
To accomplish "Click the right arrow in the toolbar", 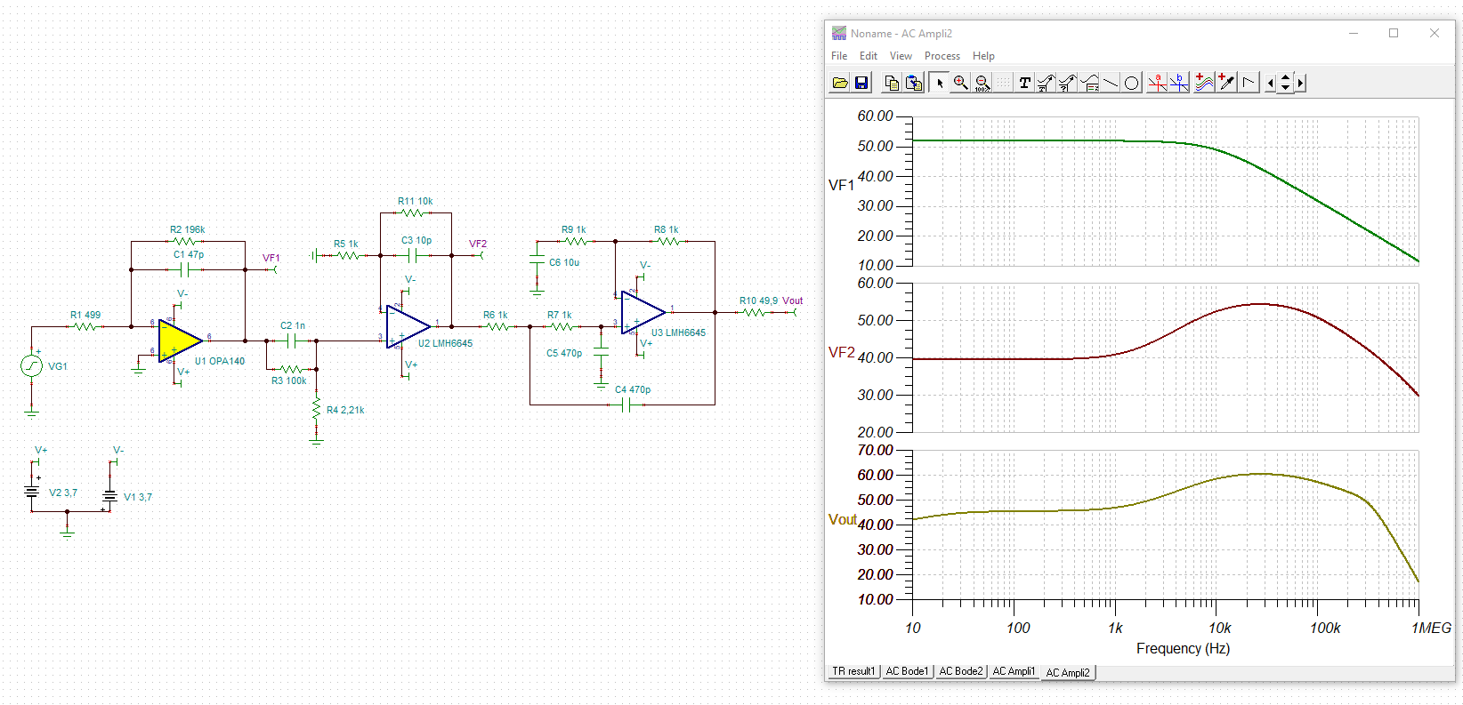I will point(1300,83).
